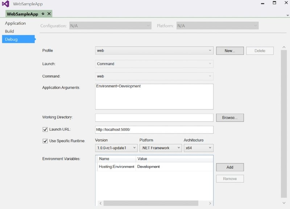Click Browse... for working directory

coord(230,118)
